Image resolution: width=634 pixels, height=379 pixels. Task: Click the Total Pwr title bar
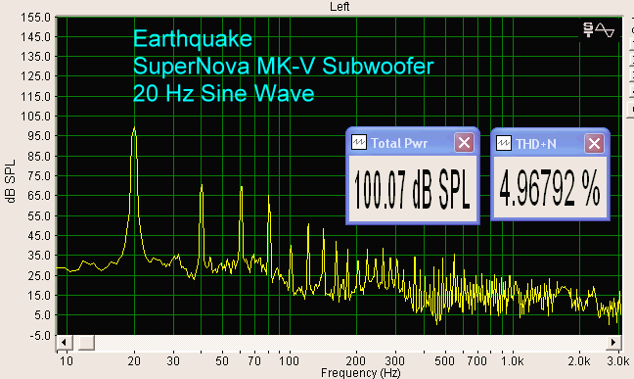click(413, 143)
